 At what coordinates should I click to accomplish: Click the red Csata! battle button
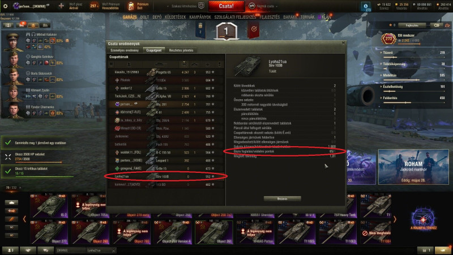tap(226, 6)
